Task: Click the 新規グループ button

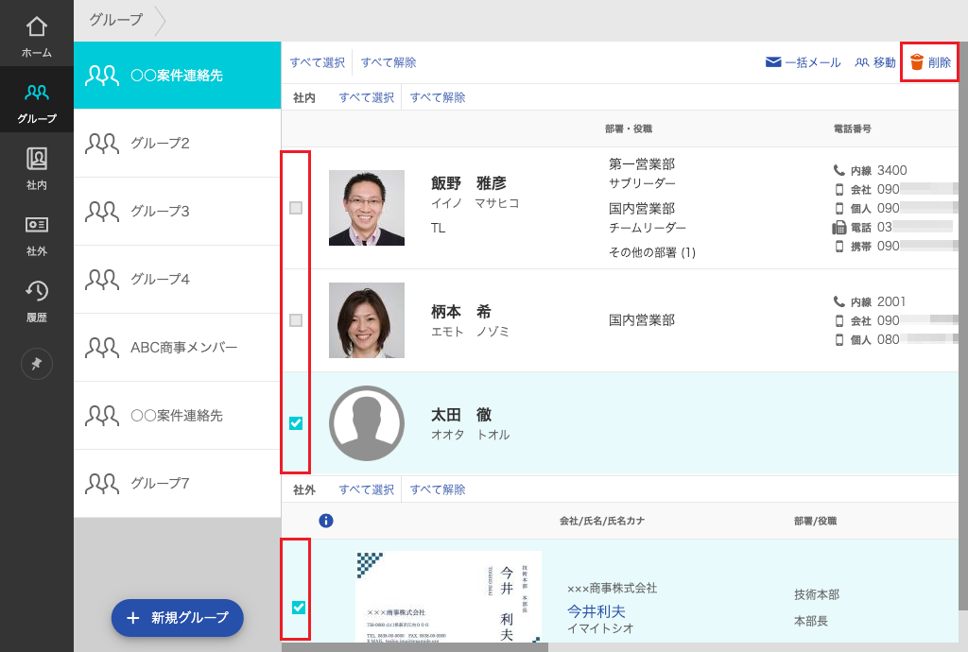Action: (177, 618)
